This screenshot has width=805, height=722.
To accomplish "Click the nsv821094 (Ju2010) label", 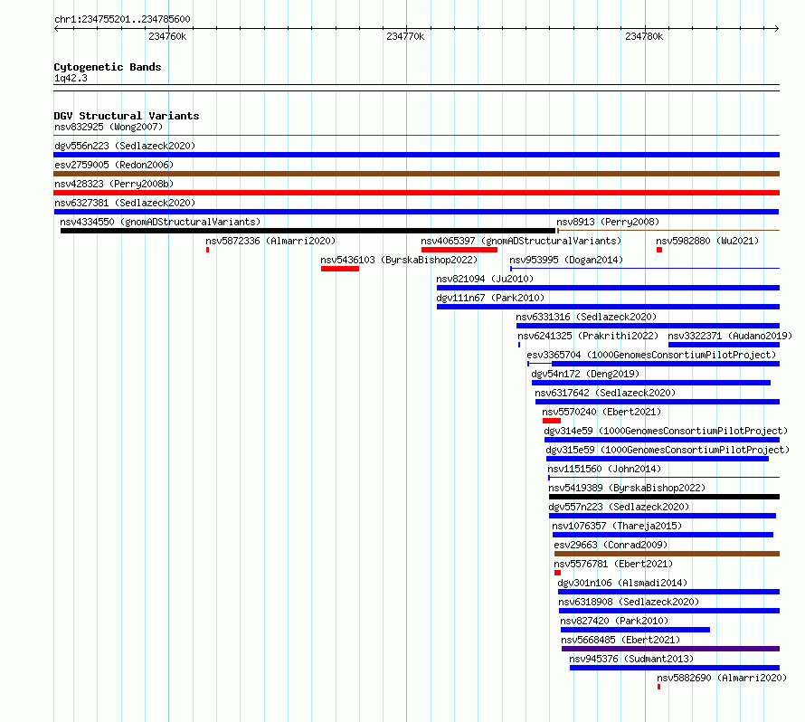I will click(x=485, y=279).
